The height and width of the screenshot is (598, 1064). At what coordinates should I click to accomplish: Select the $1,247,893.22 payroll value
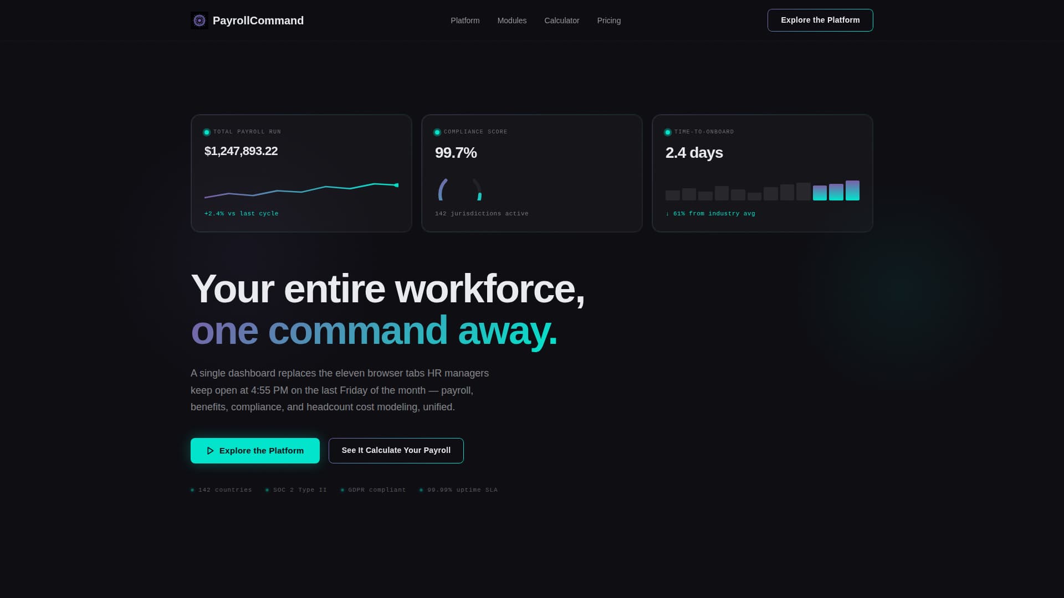(x=241, y=151)
